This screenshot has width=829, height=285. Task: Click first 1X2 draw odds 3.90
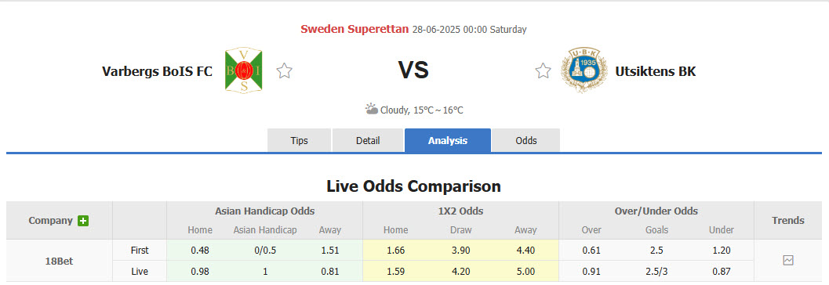click(460, 251)
